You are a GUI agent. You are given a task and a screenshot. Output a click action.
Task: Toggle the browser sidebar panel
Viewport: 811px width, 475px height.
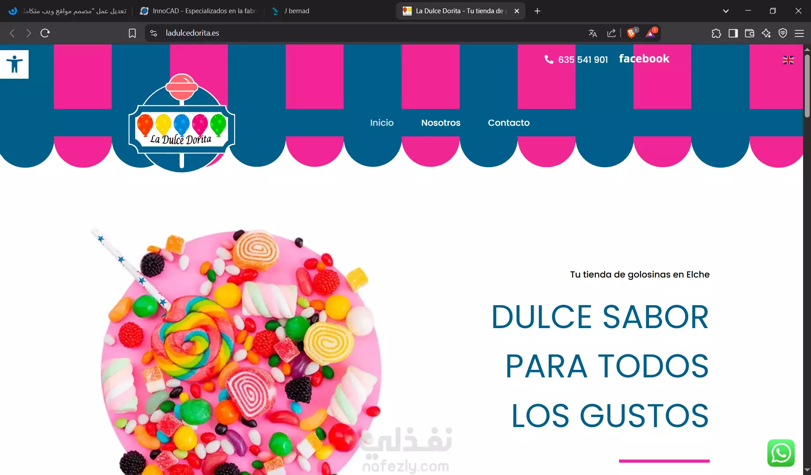733,33
